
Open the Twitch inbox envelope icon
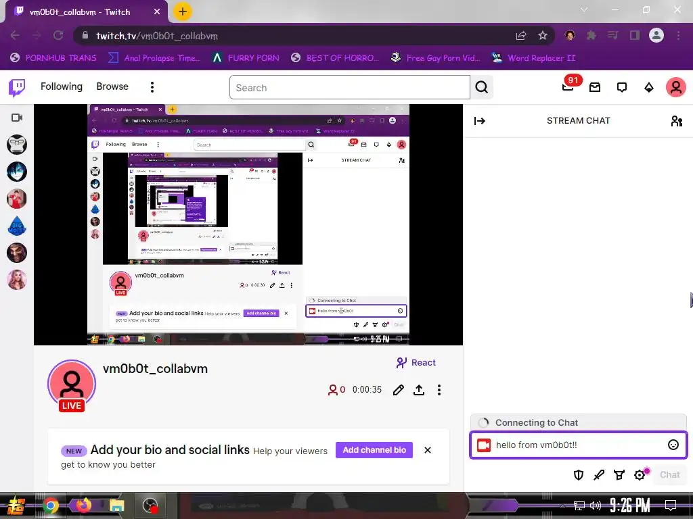pos(595,87)
